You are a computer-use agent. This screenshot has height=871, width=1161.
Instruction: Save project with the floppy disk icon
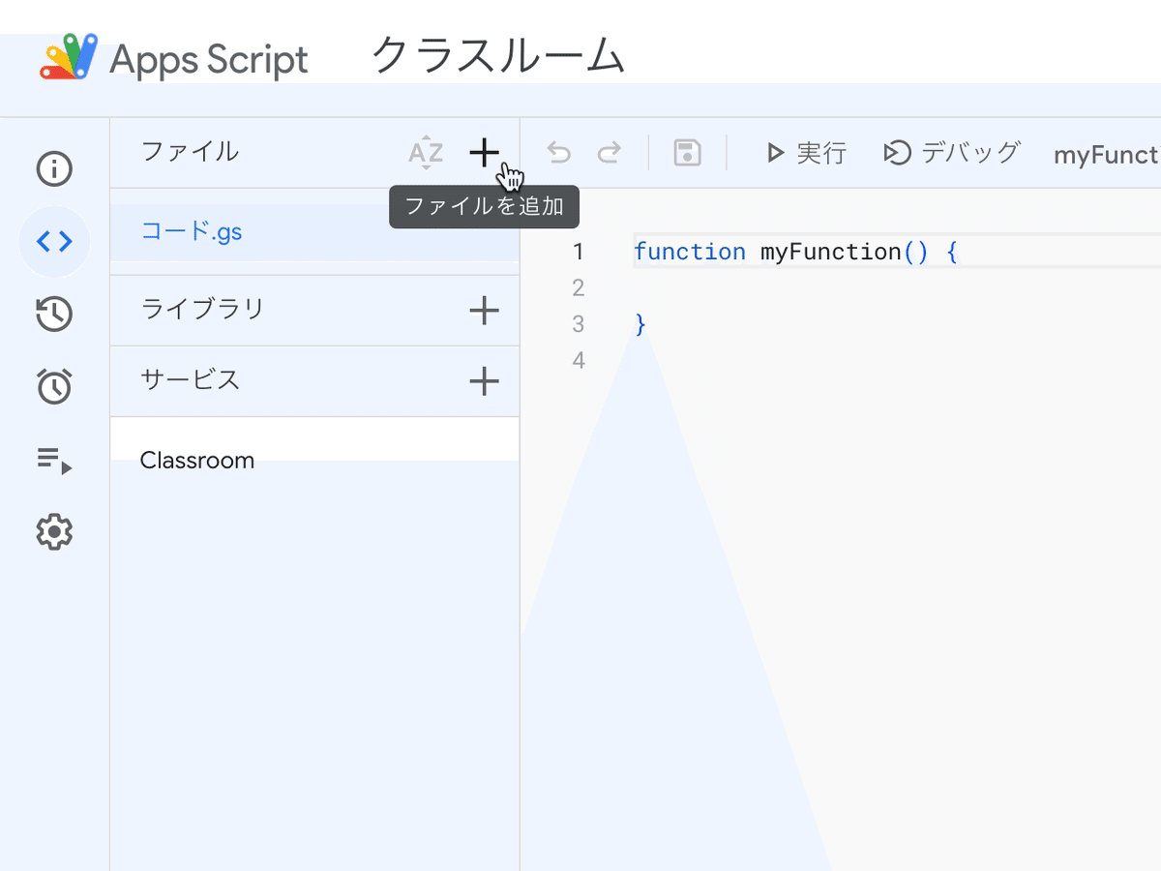687,153
